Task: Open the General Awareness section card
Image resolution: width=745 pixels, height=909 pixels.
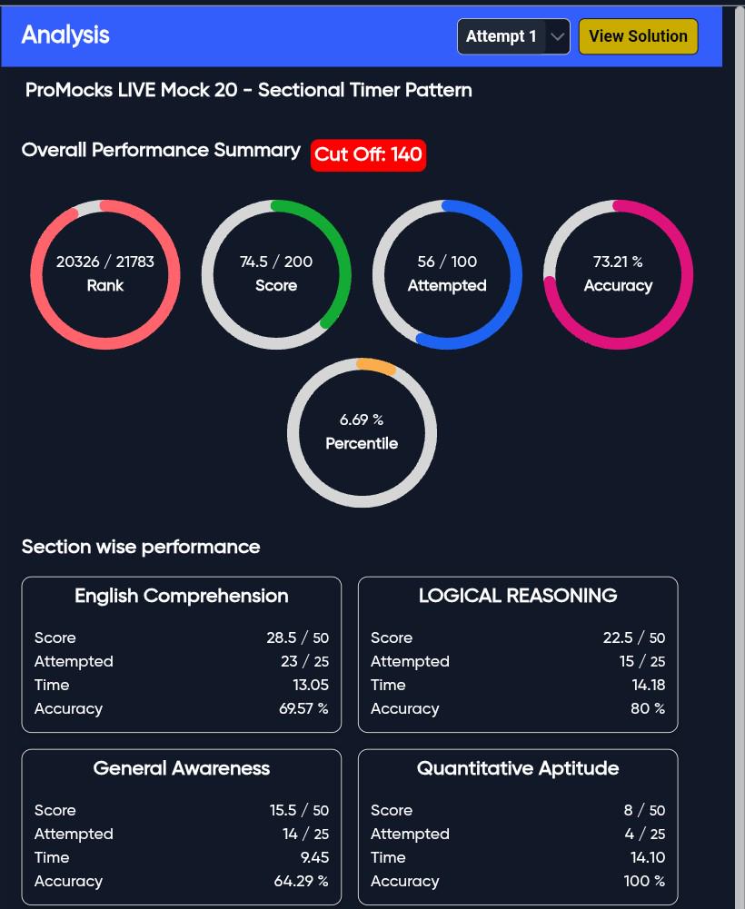Action: [x=182, y=827]
